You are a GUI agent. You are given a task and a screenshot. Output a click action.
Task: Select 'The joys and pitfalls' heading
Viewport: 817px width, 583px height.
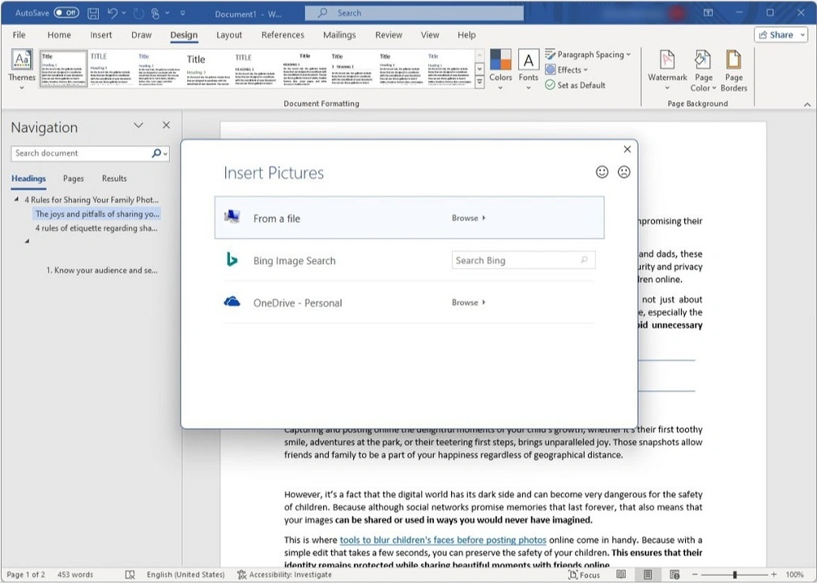tap(97, 214)
